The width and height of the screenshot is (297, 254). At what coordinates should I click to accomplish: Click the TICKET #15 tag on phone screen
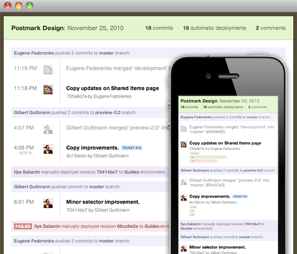coord(240,196)
